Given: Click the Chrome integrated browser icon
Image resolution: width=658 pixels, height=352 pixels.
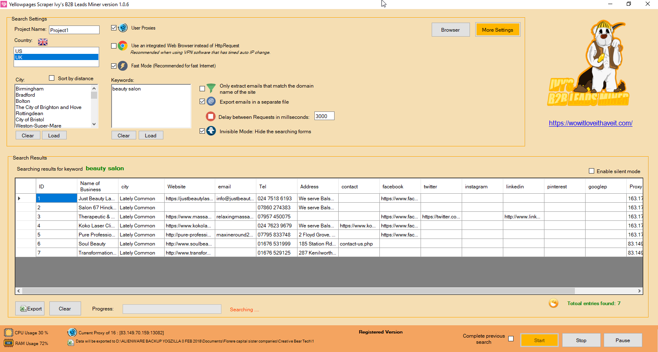Looking at the screenshot, I should [123, 46].
